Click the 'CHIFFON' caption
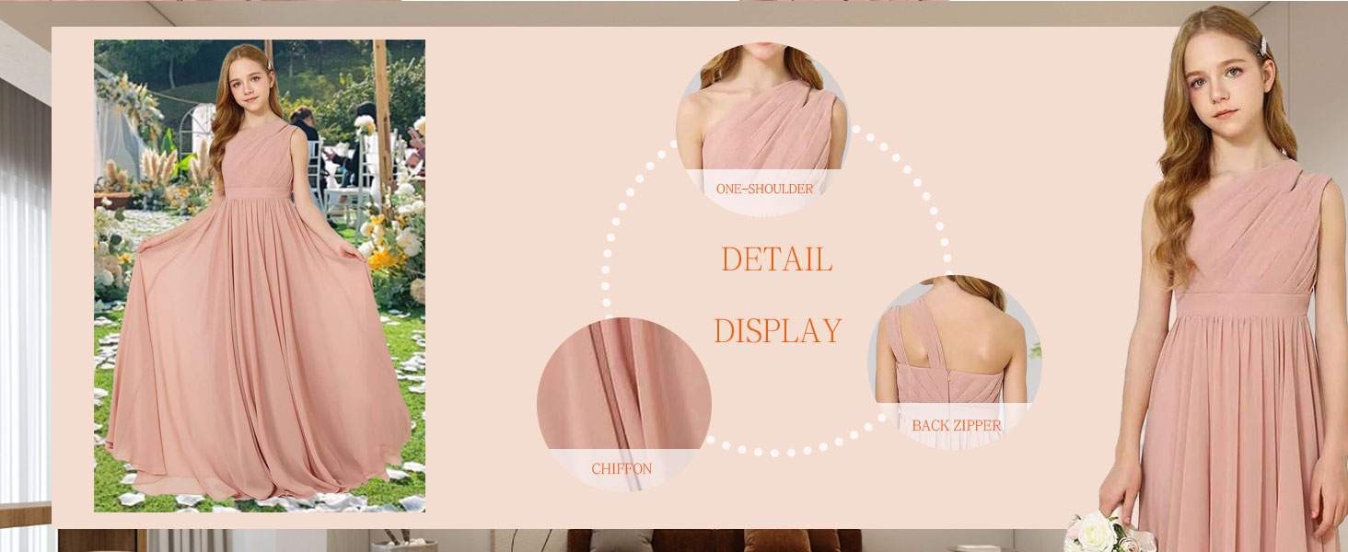This screenshot has height=552, width=1348. (622, 469)
